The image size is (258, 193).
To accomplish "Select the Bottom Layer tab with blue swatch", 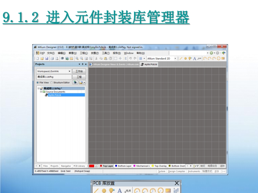I will 123,166.
